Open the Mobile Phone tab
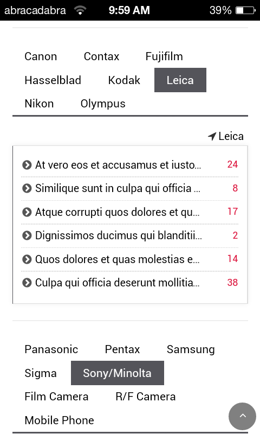 [59, 420]
